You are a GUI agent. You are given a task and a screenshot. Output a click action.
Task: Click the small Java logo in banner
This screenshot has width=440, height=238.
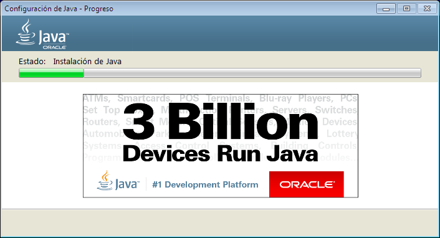pyautogui.click(x=118, y=181)
